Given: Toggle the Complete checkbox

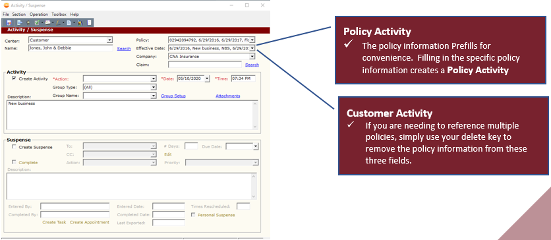Looking at the screenshot, I should tap(14, 162).
